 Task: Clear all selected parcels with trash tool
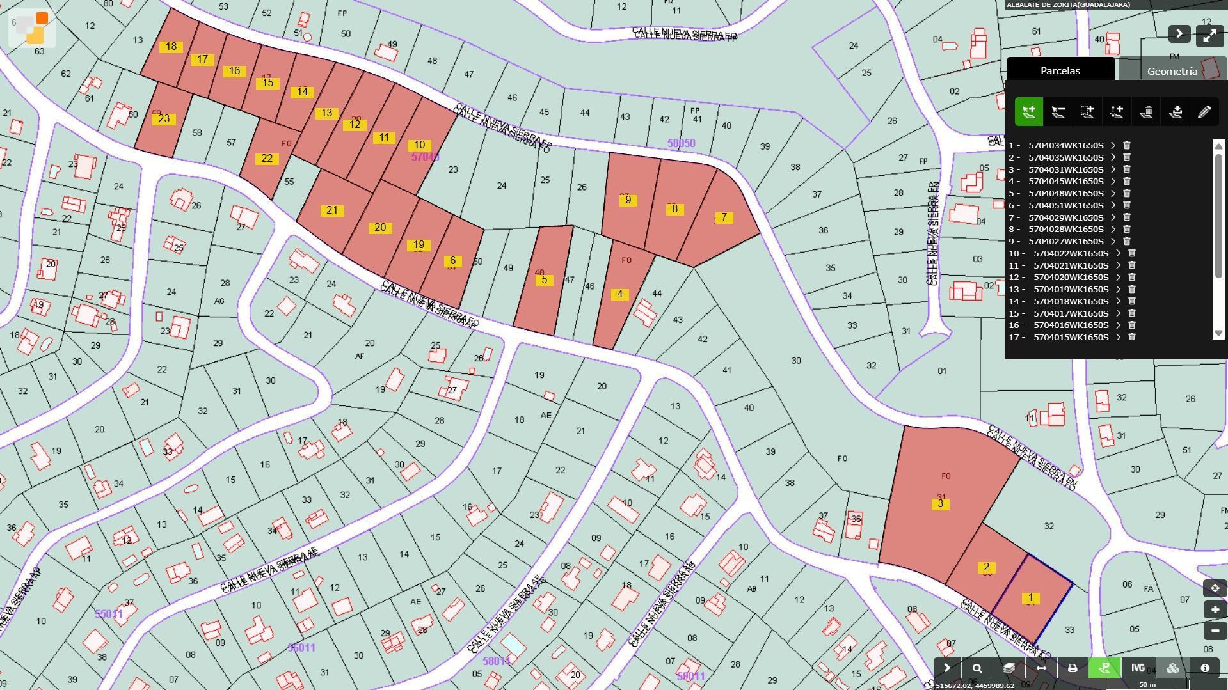[x=1146, y=112]
